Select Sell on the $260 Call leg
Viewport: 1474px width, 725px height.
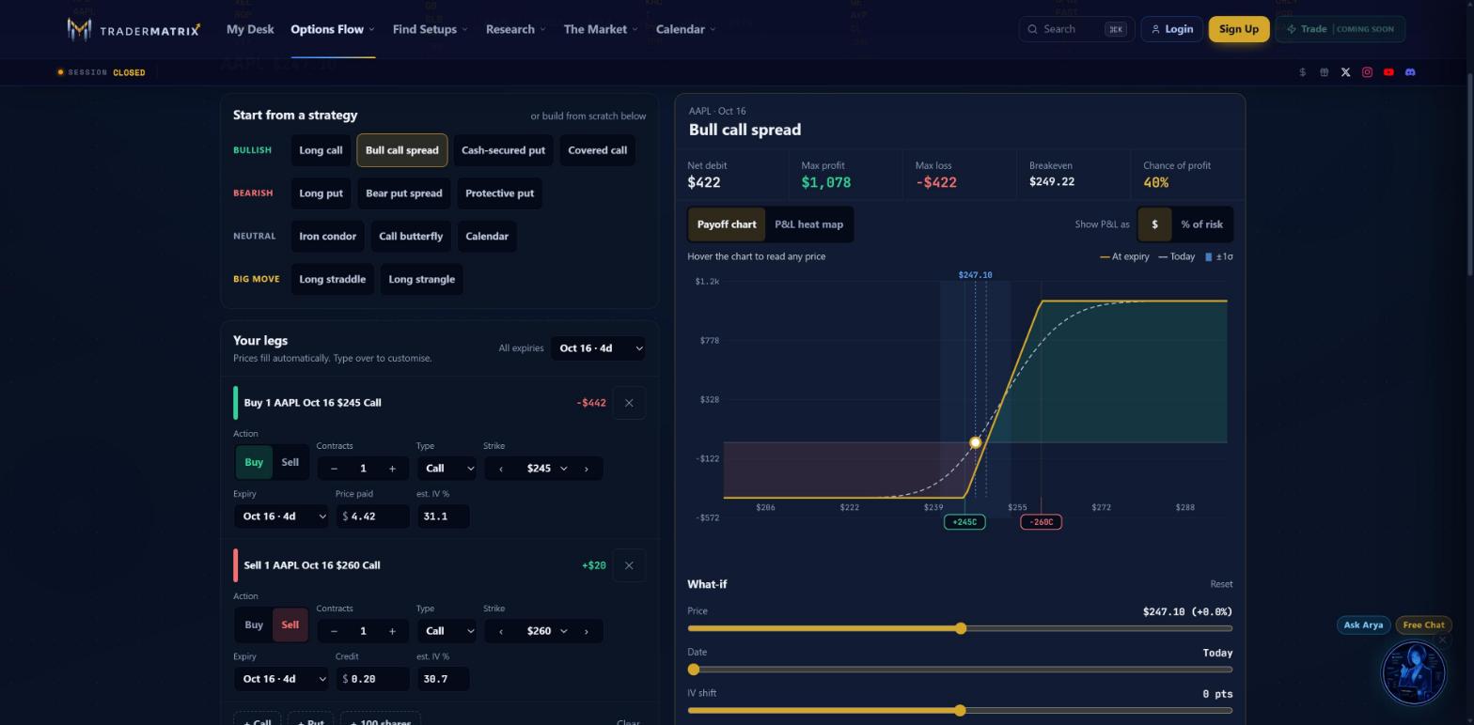point(290,625)
